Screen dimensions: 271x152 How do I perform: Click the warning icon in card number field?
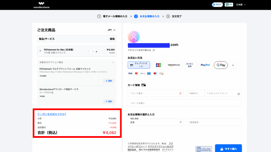(180, 93)
